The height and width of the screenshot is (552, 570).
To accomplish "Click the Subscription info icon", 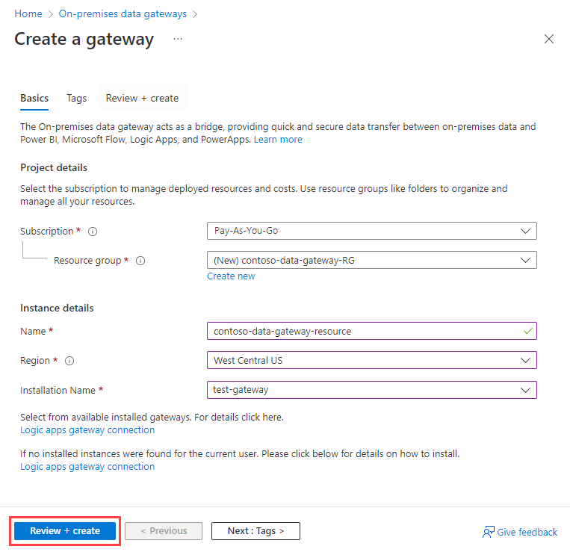I will tap(93, 232).
